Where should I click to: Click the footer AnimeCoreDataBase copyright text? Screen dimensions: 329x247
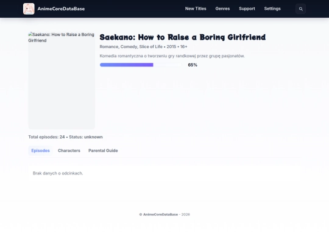click(164, 215)
